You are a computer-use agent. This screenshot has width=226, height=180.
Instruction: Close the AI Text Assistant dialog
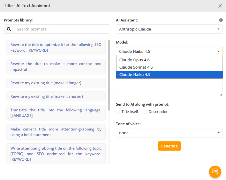(220, 6)
